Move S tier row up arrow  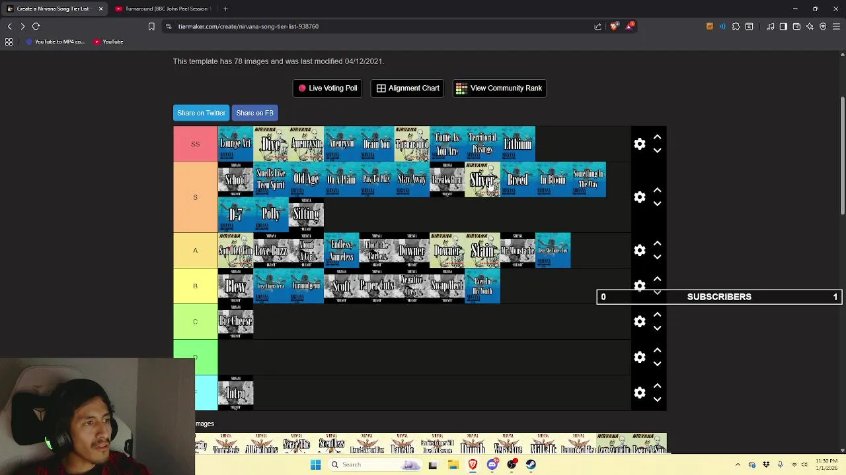tap(657, 191)
